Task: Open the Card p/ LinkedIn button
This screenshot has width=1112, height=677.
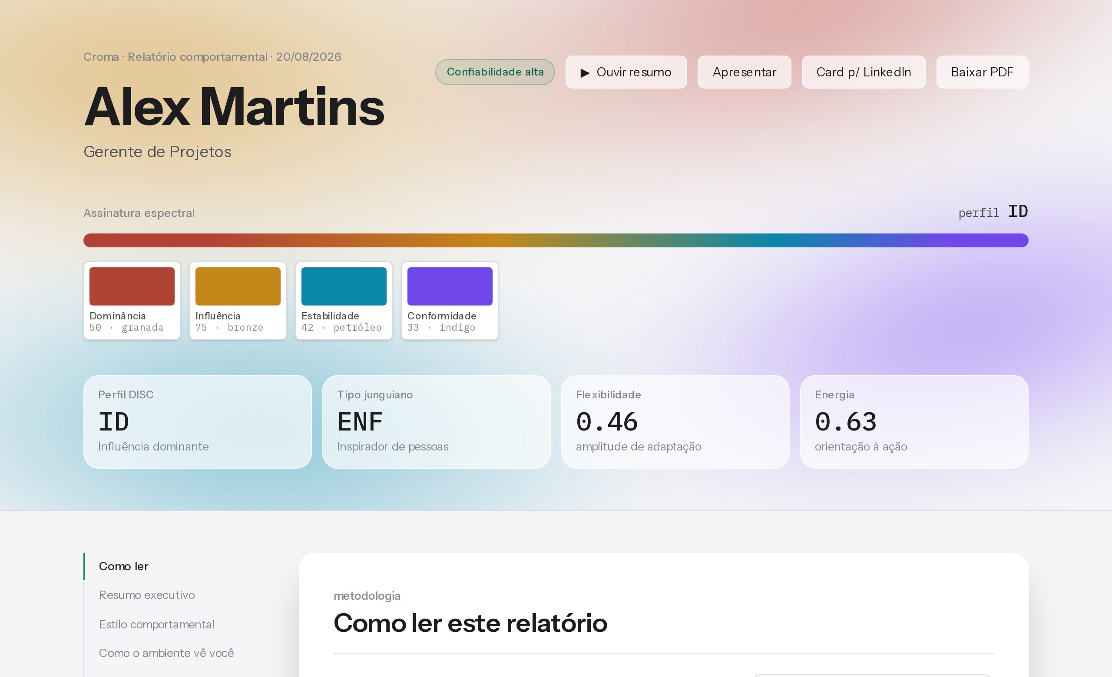Action: (864, 72)
